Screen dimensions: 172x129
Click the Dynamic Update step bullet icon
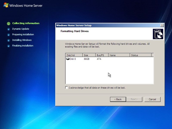[9, 29]
